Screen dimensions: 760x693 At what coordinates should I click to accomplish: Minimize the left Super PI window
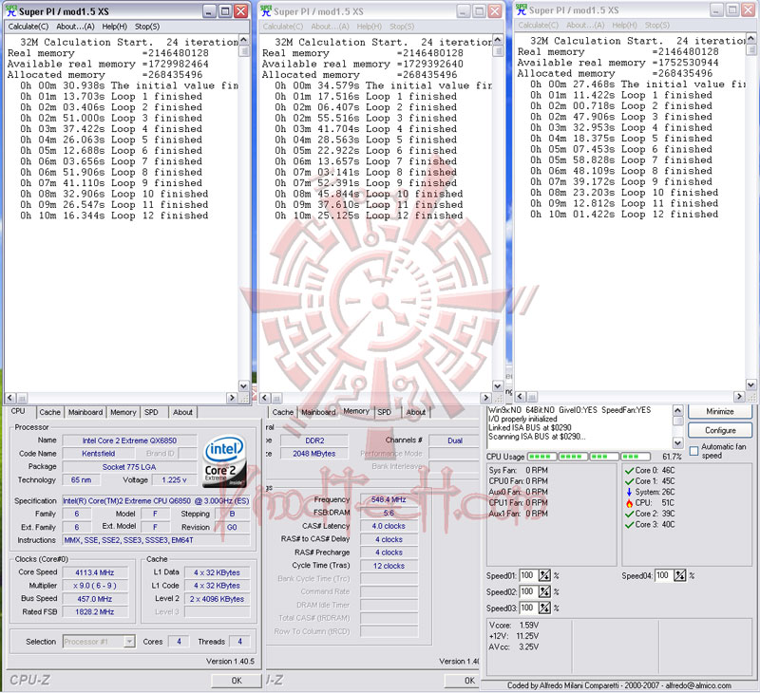(x=209, y=11)
